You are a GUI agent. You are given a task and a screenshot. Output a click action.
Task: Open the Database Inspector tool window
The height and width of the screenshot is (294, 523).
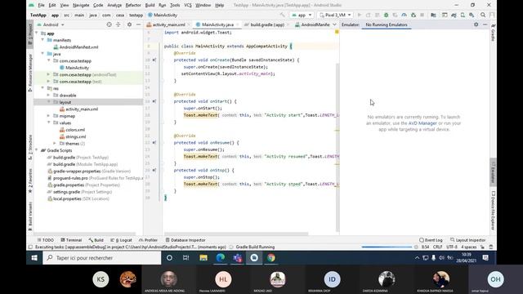click(186, 240)
